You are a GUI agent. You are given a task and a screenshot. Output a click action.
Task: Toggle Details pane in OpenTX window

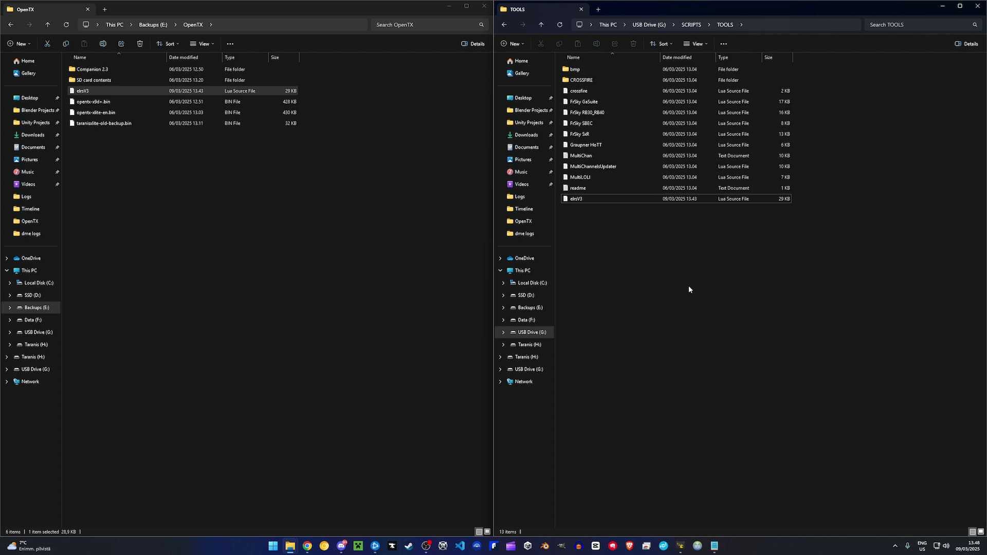pos(473,44)
